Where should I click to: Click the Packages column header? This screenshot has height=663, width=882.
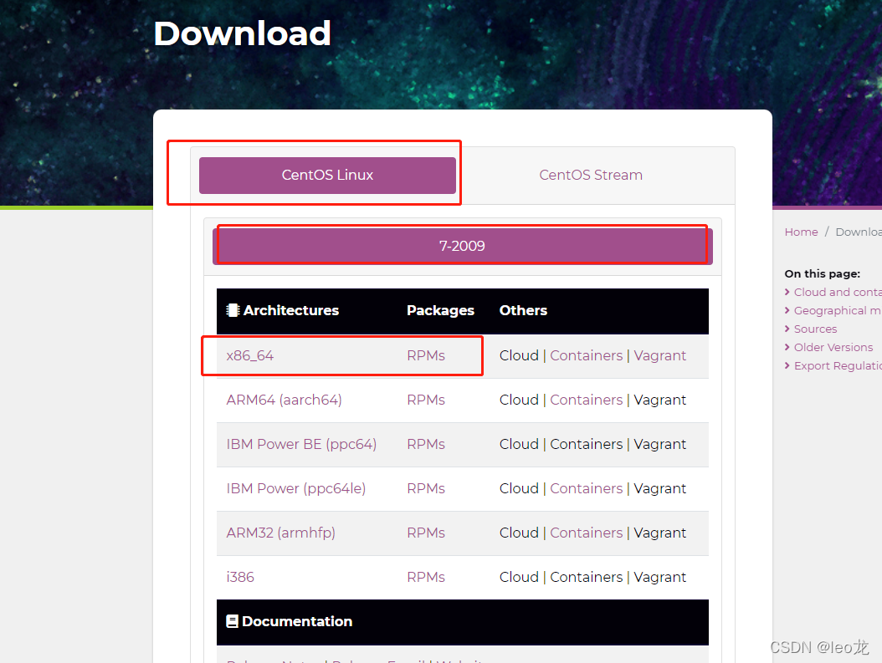click(x=440, y=311)
